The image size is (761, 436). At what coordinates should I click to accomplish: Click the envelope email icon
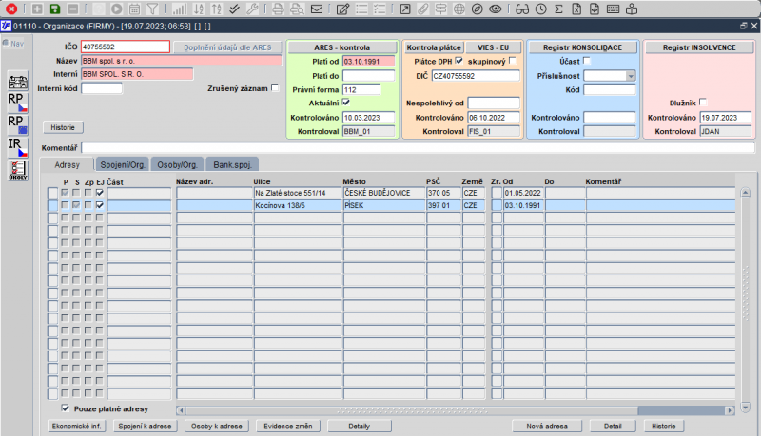(317, 9)
